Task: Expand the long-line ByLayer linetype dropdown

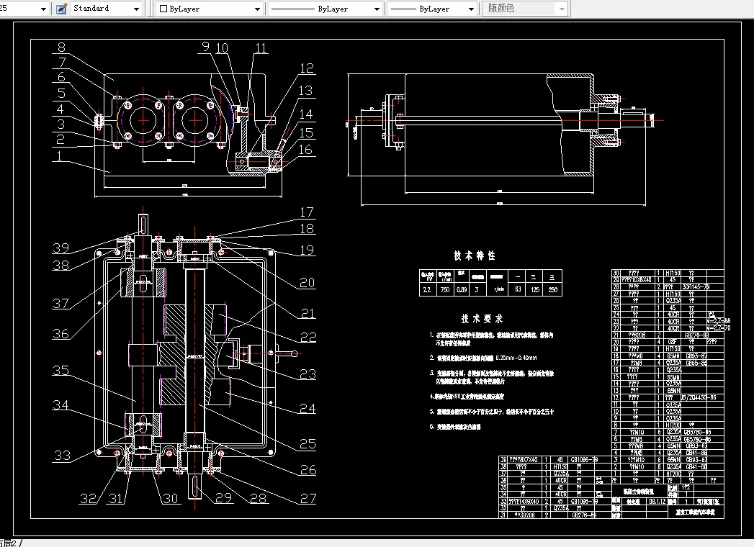Action: (377, 9)
